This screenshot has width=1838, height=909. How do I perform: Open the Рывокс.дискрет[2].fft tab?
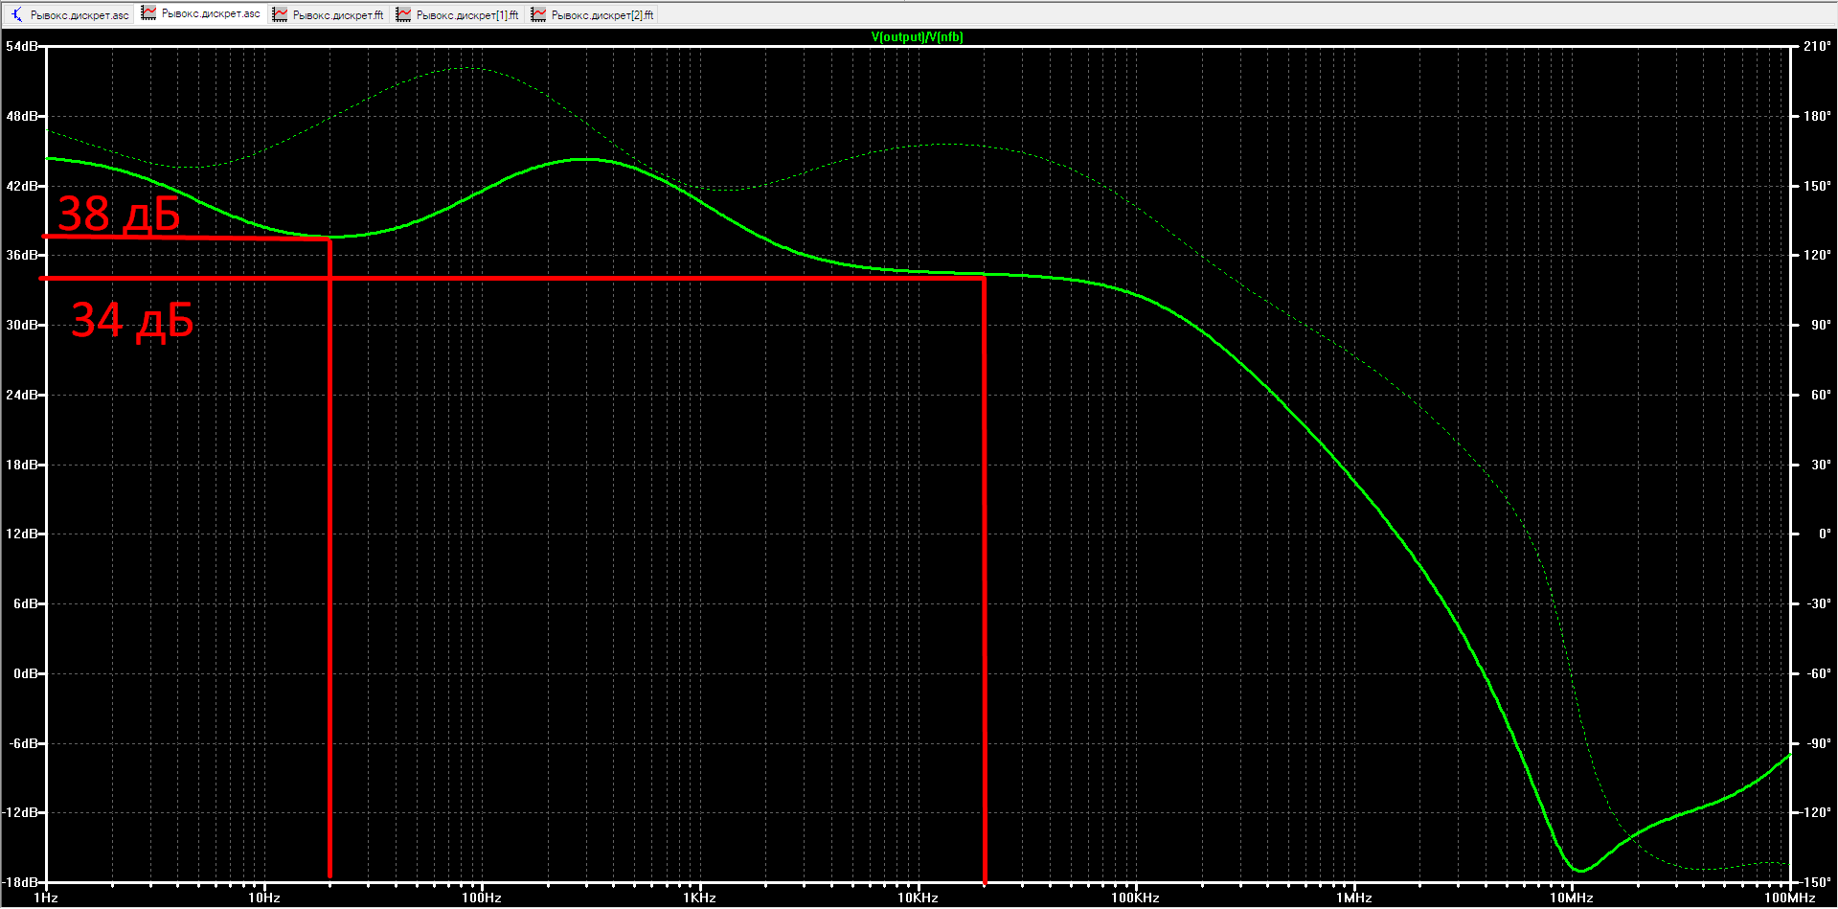[593, 14]
